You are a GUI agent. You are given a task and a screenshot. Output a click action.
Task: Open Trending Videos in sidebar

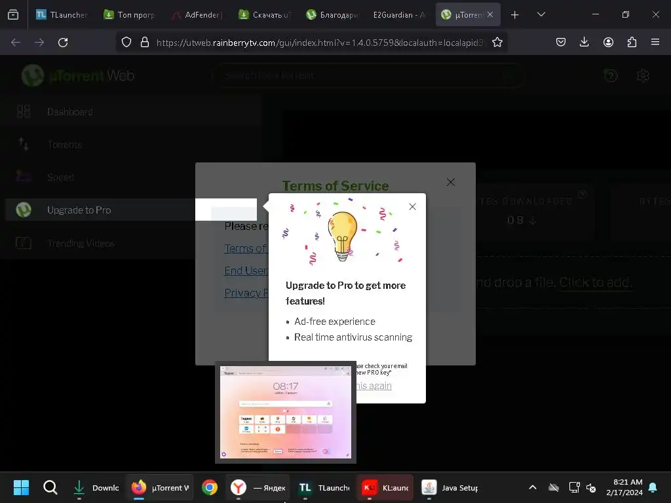tap(81, 243)
